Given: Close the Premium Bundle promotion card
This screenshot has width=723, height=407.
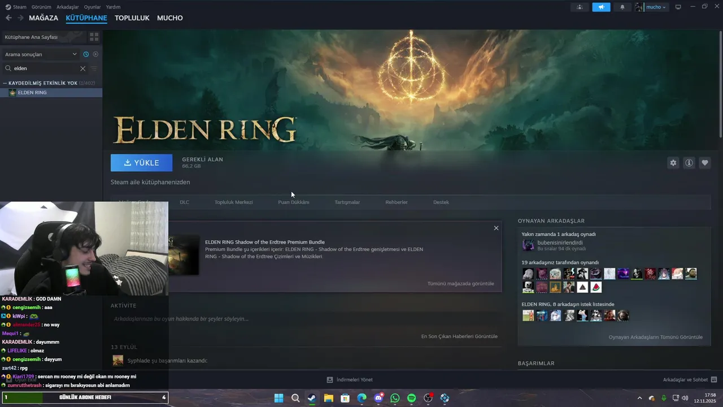Looking at the screenshot, I should click(496, 228).
